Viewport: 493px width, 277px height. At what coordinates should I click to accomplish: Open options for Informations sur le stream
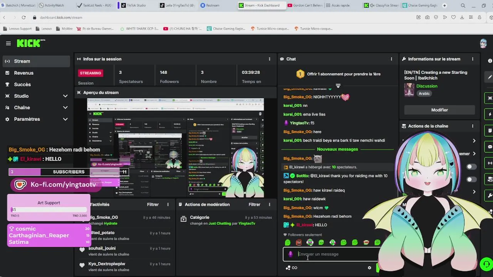click(473, 59)
